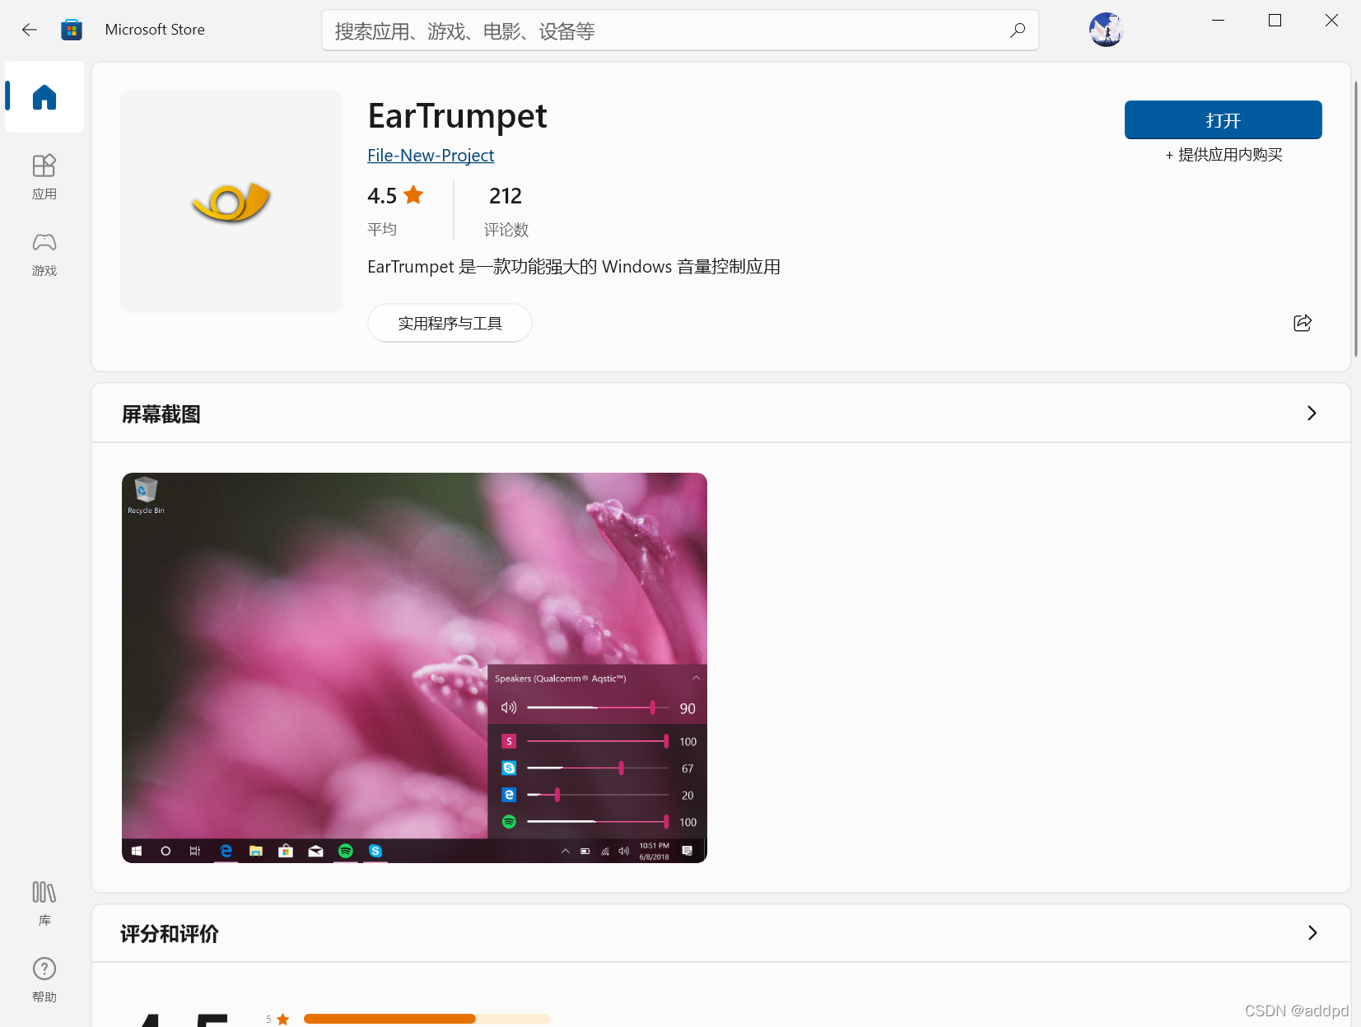
Task: Minimize the Microsoft Store window
Action: 1219,21
